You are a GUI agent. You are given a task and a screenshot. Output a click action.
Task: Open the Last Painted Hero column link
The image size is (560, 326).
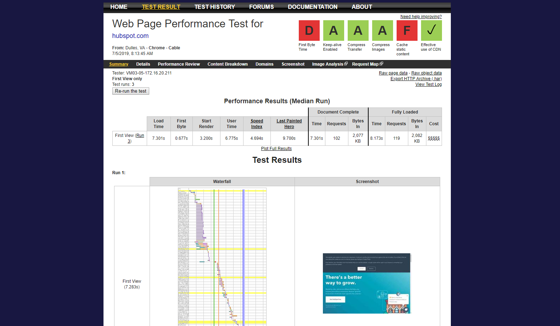coord(289,124)
